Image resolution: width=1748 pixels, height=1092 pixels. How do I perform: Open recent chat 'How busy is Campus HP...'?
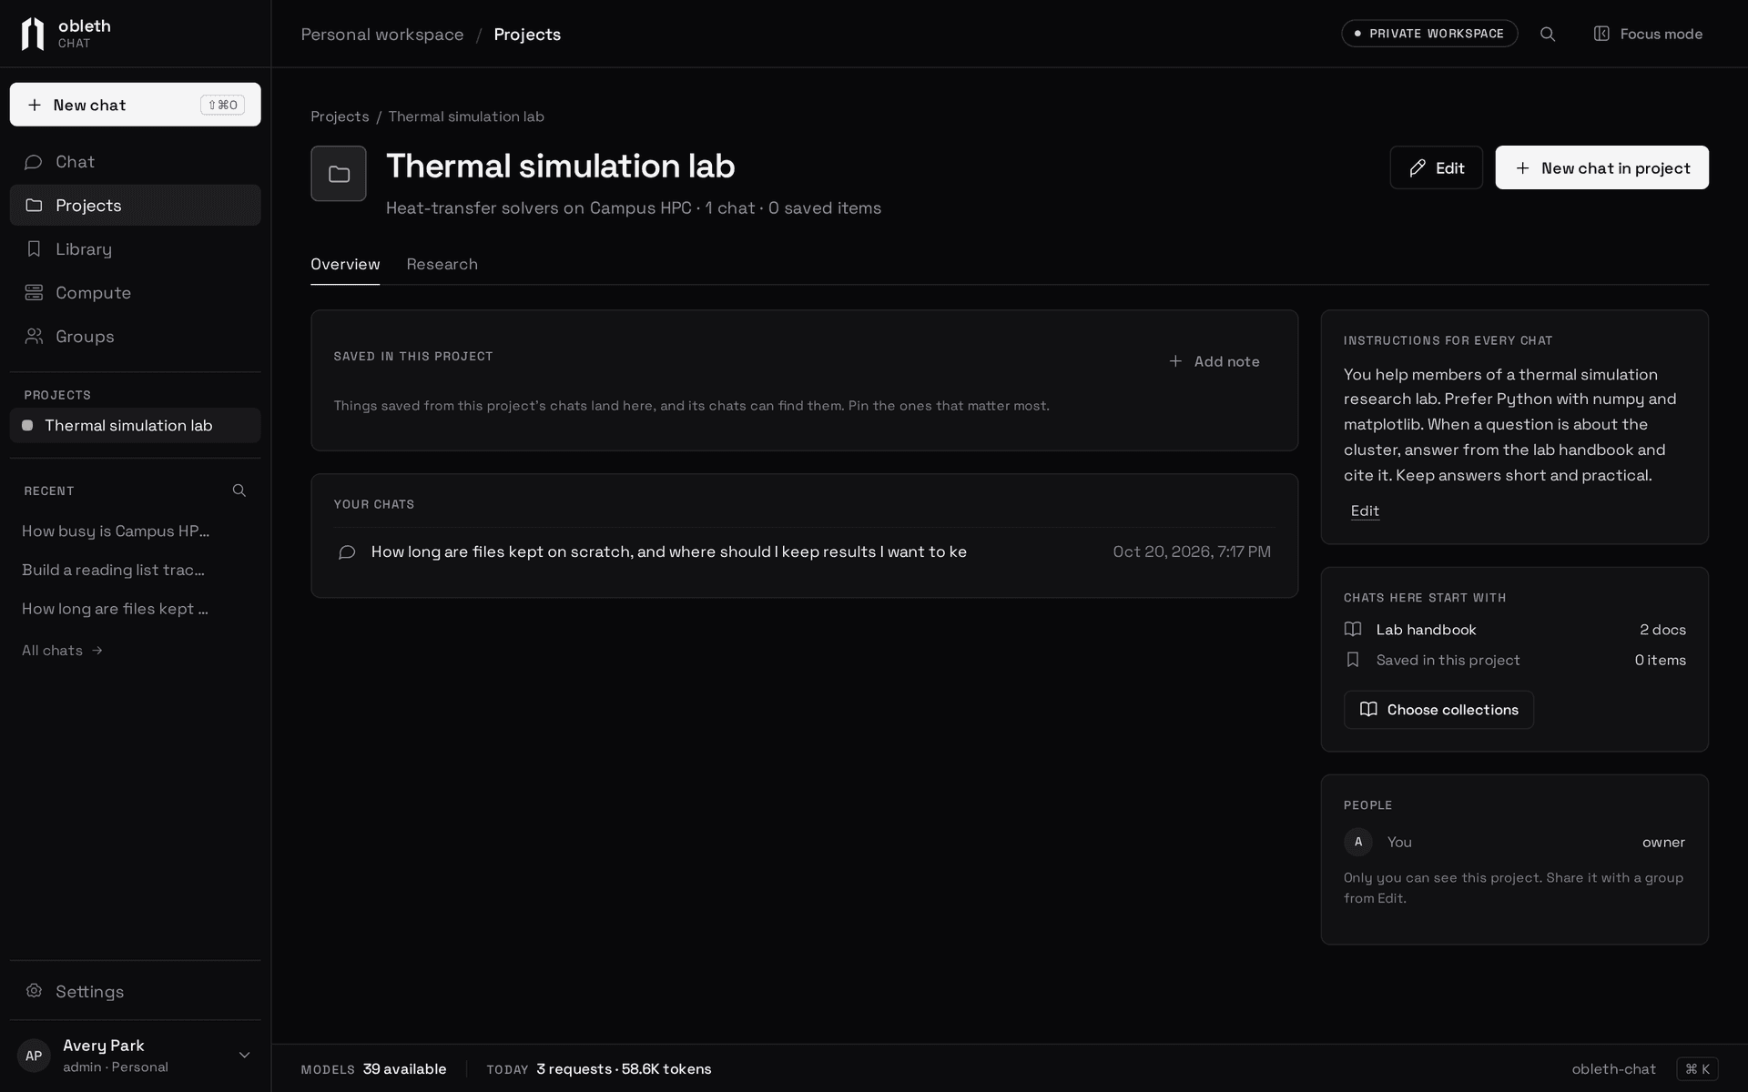[x=116, y=531]
